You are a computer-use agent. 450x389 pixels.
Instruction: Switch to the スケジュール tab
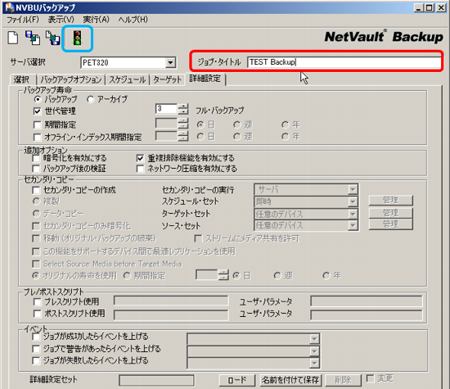pyautogui.click(x=128, y=79)
